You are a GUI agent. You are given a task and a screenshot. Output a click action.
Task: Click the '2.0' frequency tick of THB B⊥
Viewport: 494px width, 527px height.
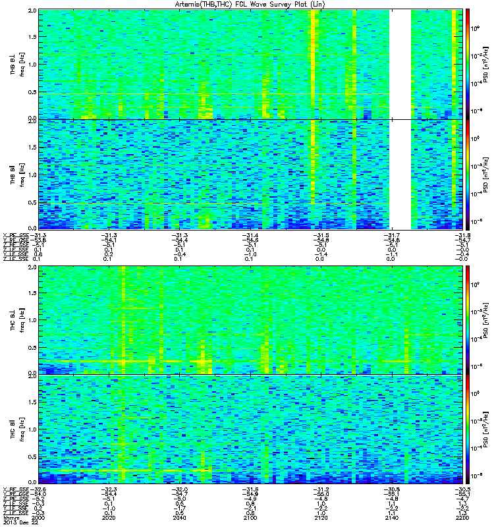(32, 11)
